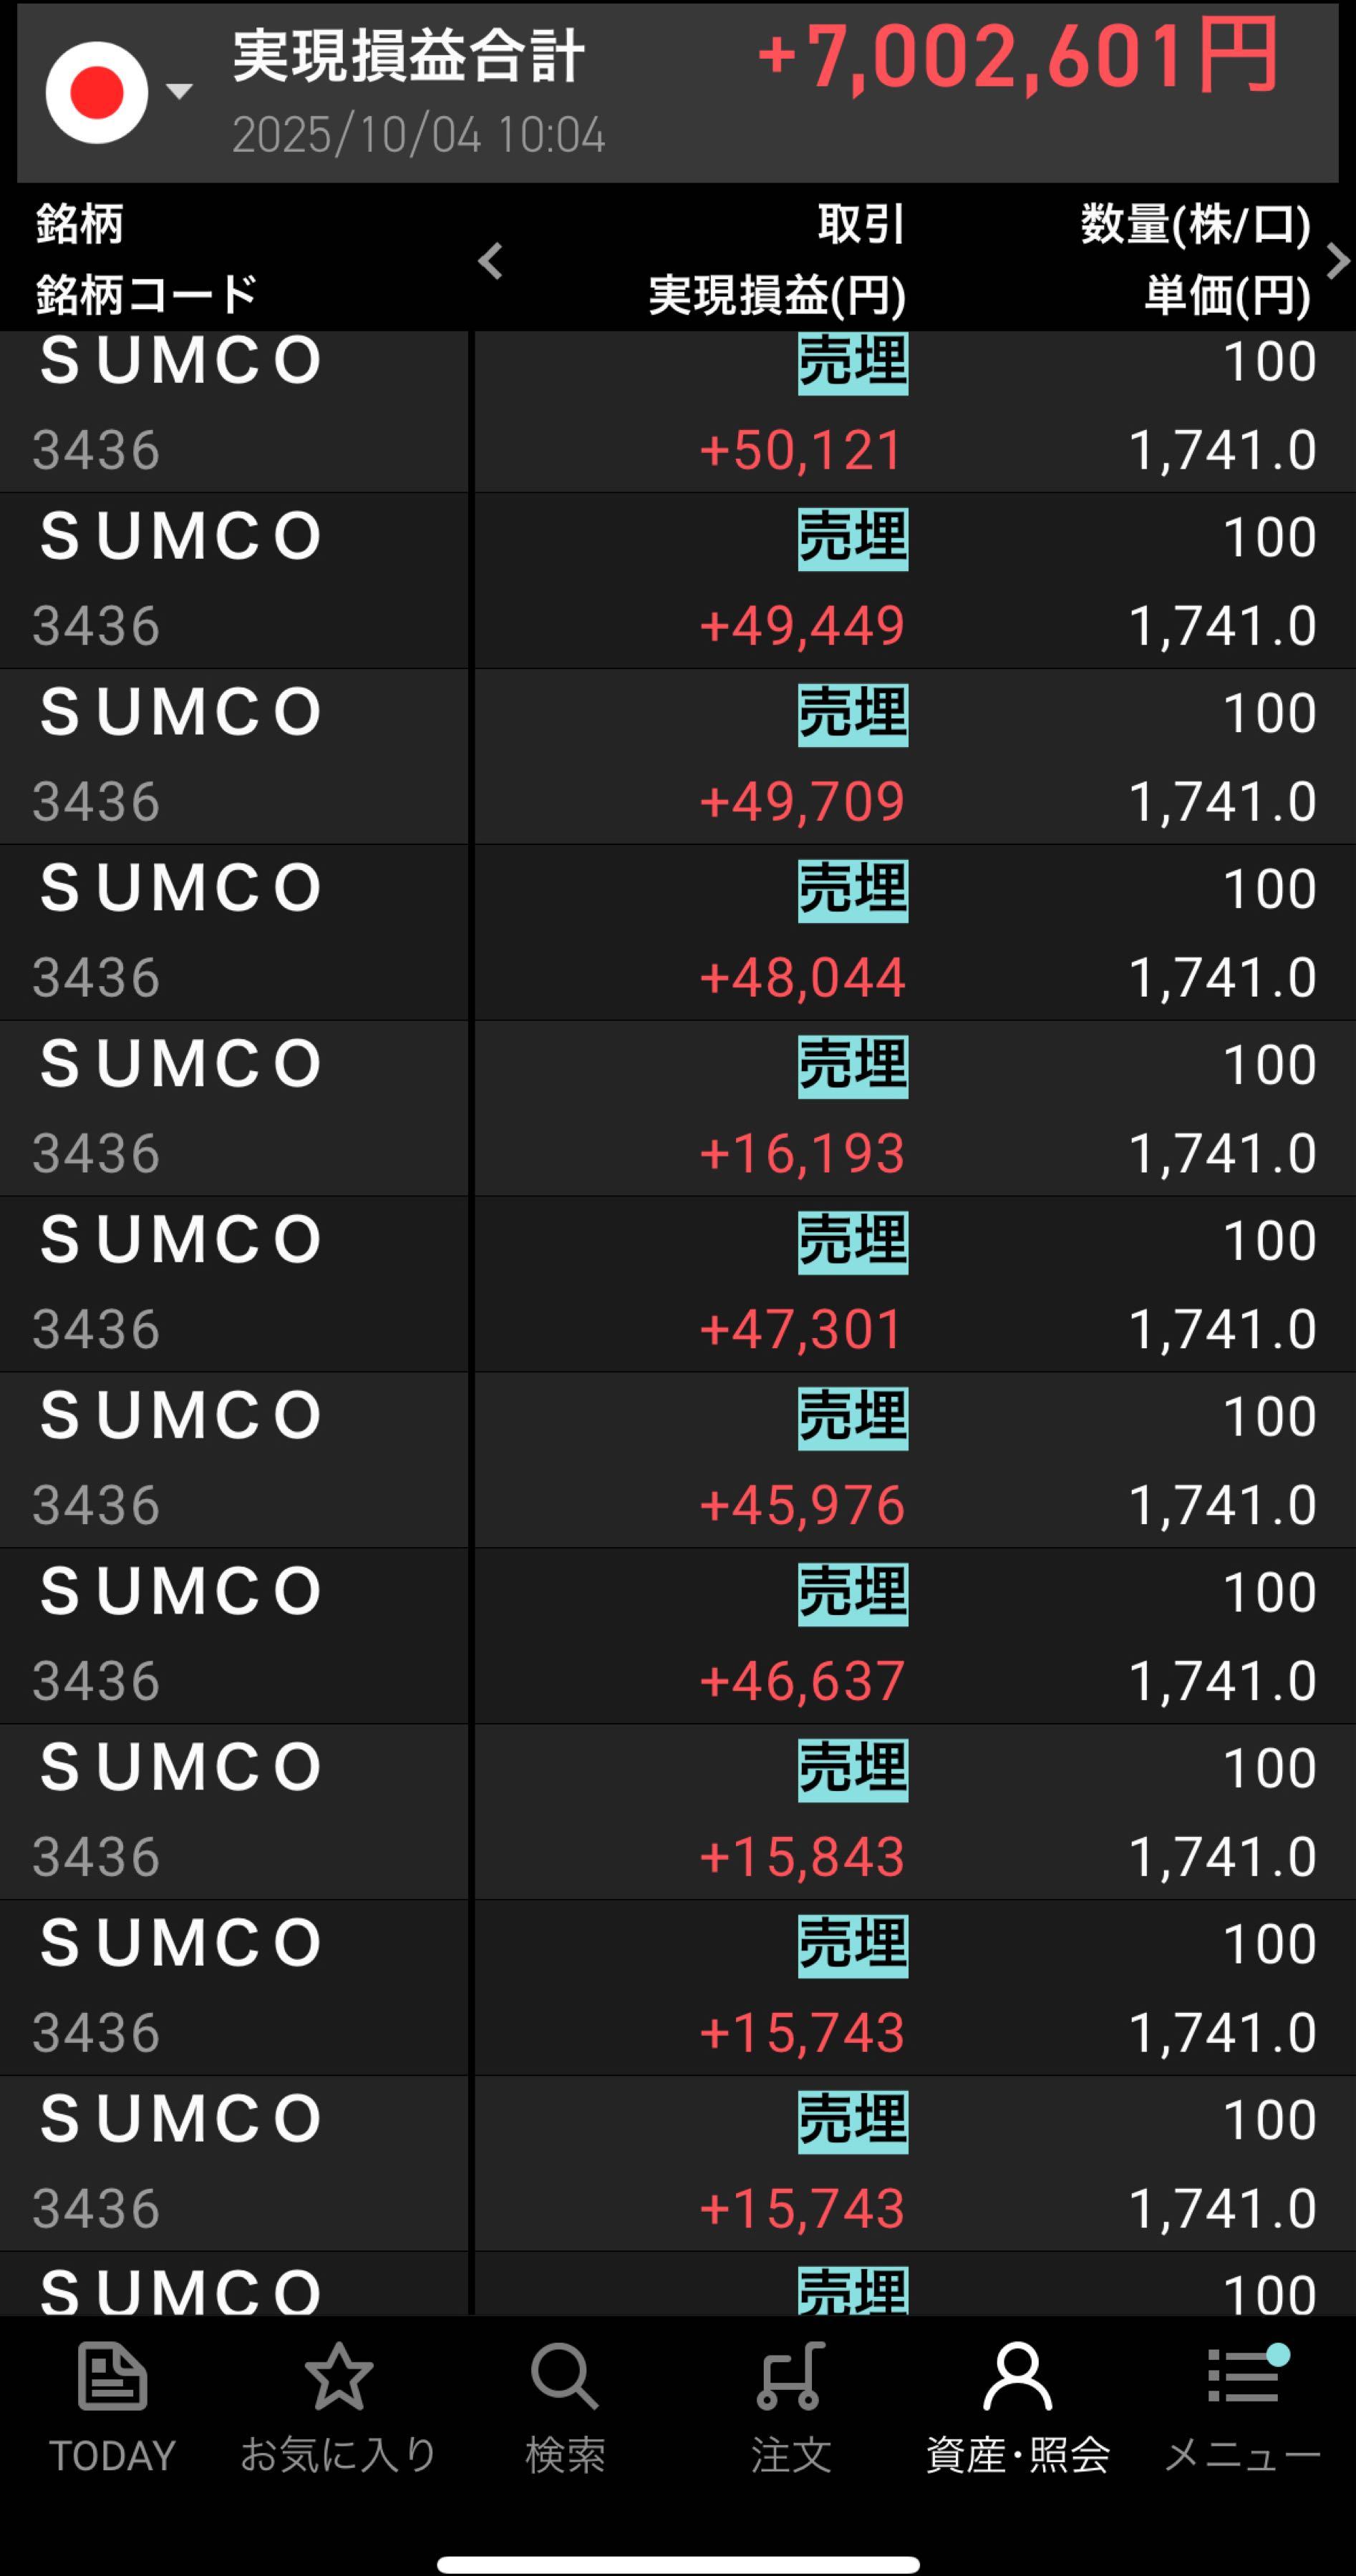Tap the 銘柄コード column header

[146, 295]
